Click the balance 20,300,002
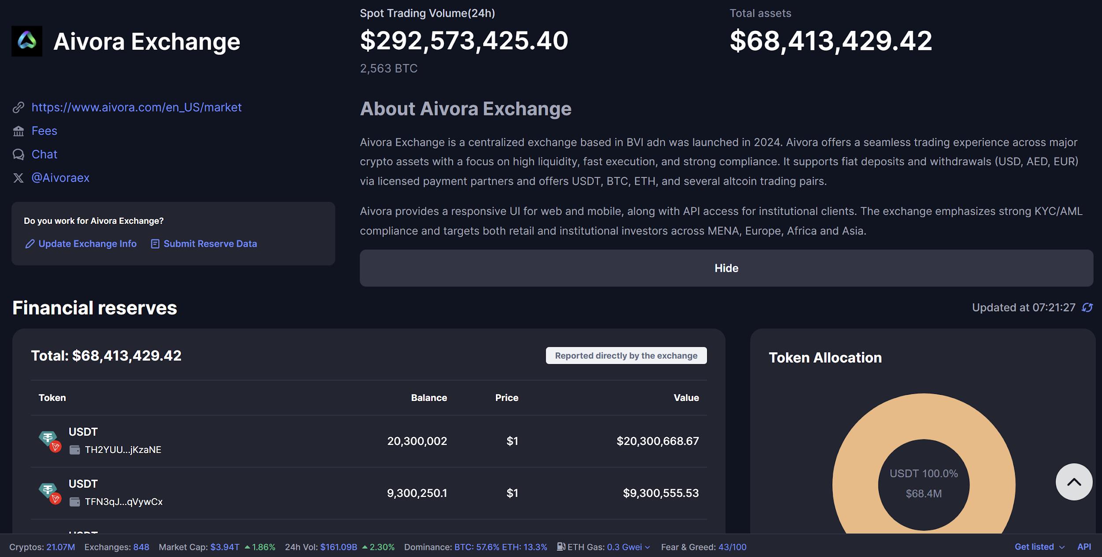Viewport: 1102px width, 557px height. (x=417, y=441)
